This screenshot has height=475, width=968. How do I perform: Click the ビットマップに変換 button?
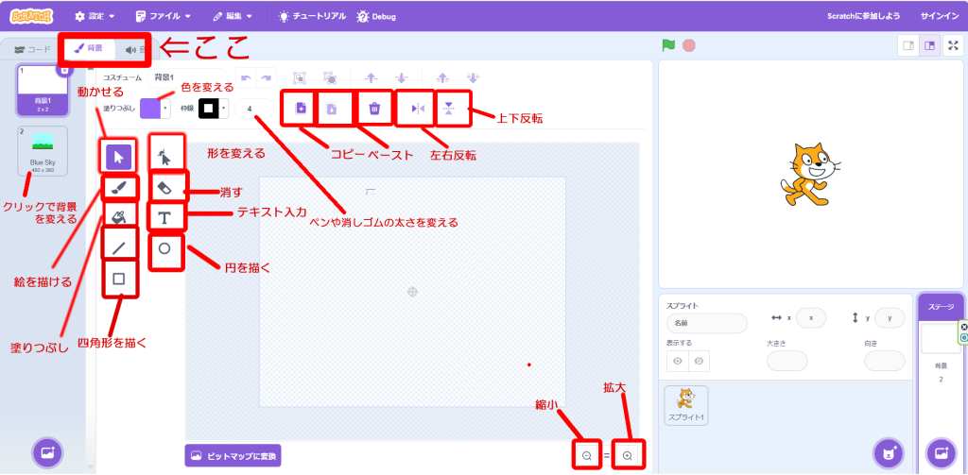tap(234, 456)
